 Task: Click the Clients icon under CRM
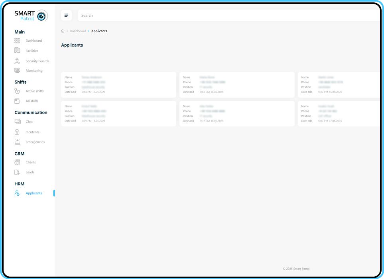17,162
